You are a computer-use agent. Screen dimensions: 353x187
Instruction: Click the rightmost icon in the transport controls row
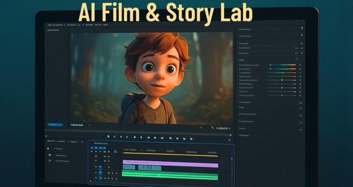click(x=191, y=139)
